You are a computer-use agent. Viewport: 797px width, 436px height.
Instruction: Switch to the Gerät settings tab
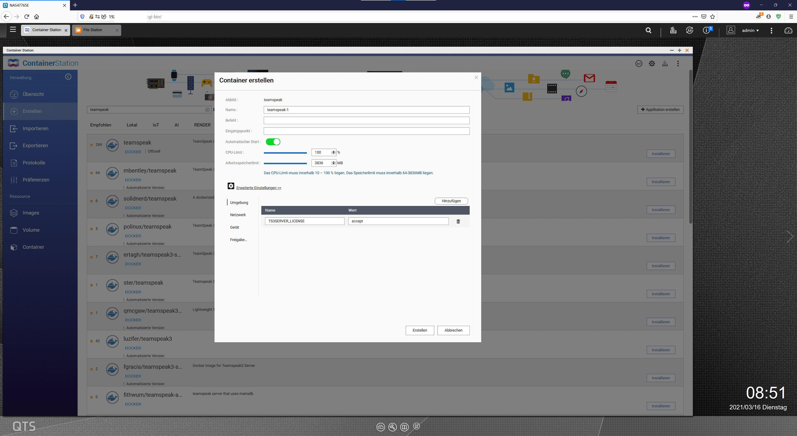[234, 227]
